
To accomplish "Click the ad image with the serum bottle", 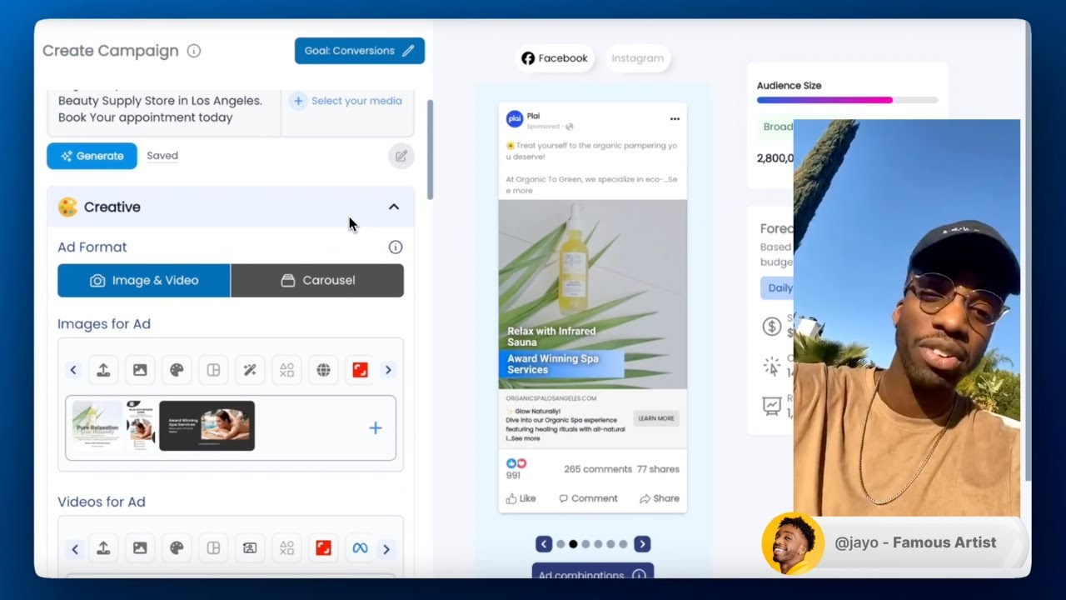I will pos(593,294).
